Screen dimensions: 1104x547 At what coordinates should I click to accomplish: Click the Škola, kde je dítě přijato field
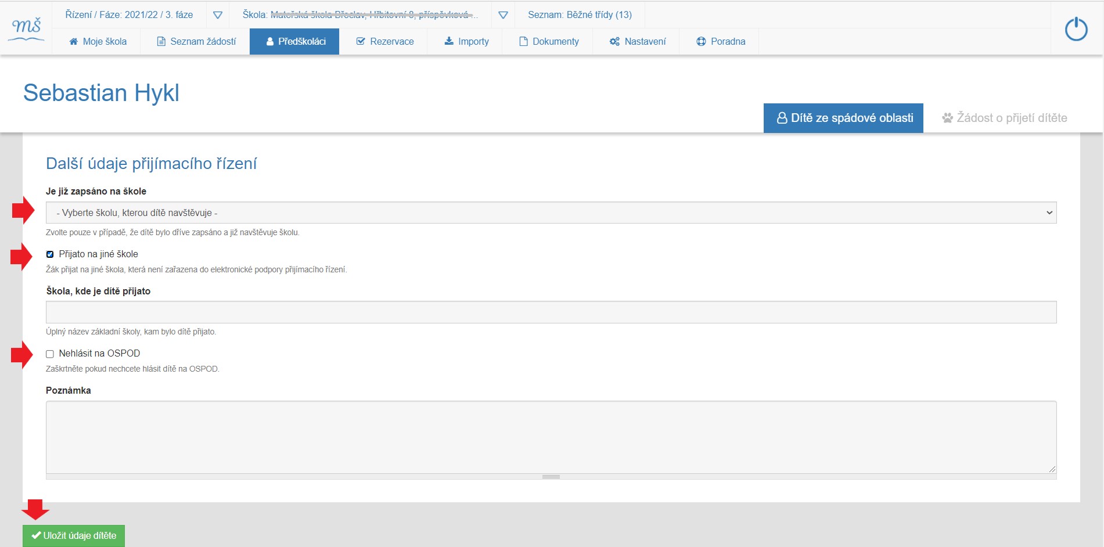point(551,312)
